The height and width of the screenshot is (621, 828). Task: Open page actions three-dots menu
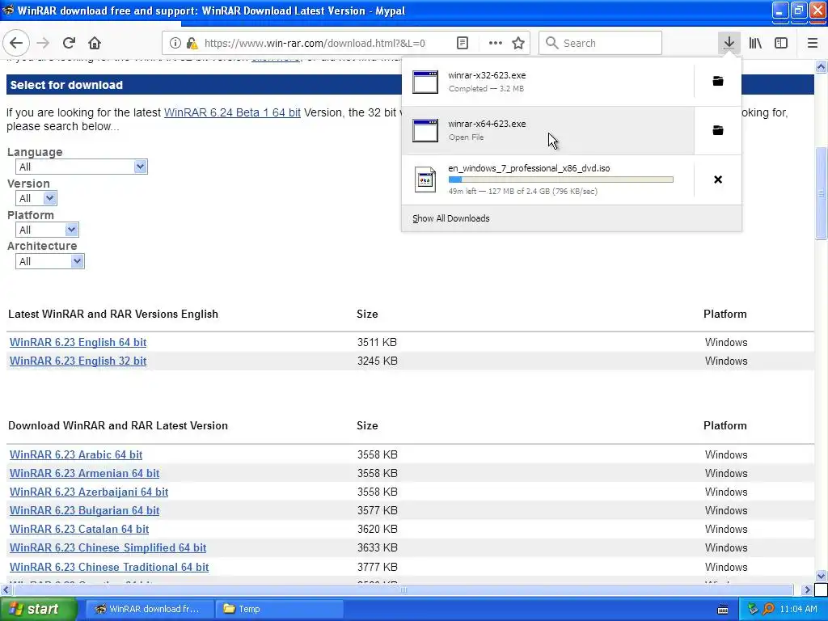pyautogui.click(x=496, y=44)
